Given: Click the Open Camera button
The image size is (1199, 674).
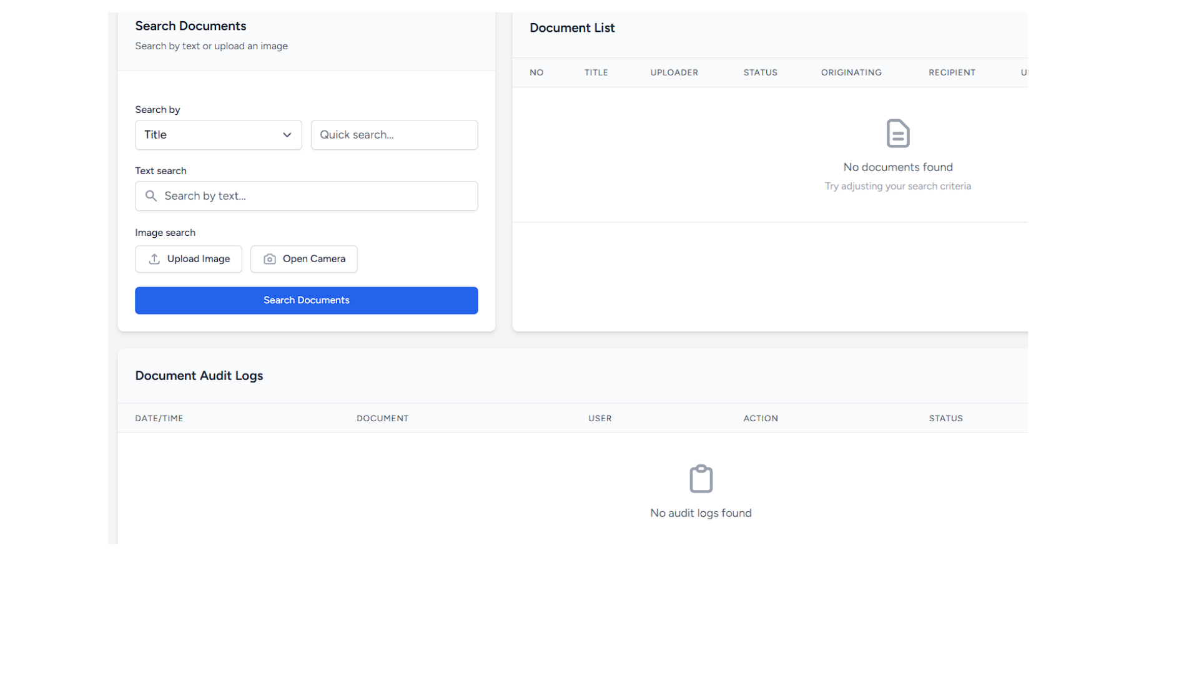Looking at the screenshot, I should tap(303, 258).
